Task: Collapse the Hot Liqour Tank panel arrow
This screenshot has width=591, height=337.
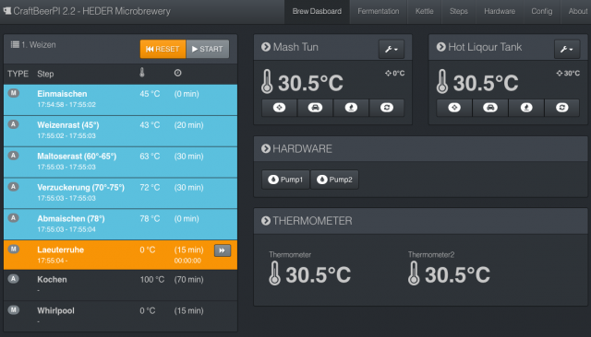Action: [441, 47]
